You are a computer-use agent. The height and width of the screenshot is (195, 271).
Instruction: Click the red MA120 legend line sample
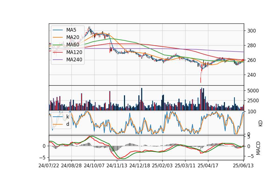(58, 52)
